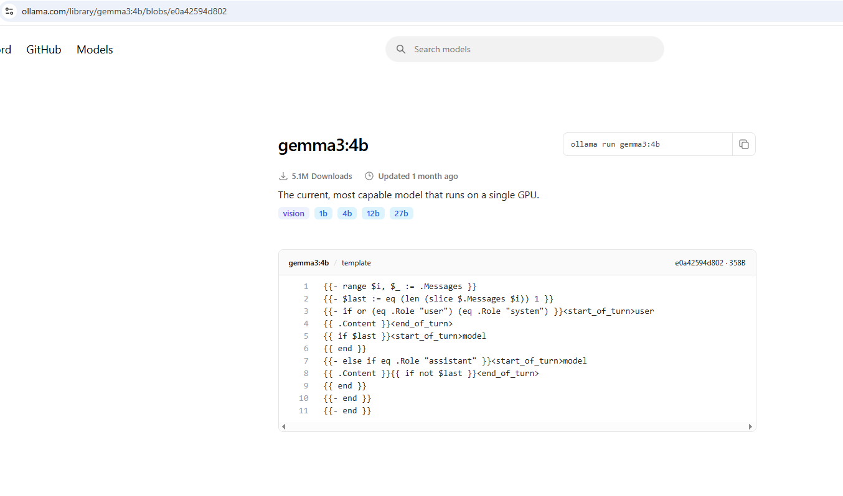Open the gemma3:4b breadcrumb link
The height and width of the screenshot is (496, 843).
point(309,263)
